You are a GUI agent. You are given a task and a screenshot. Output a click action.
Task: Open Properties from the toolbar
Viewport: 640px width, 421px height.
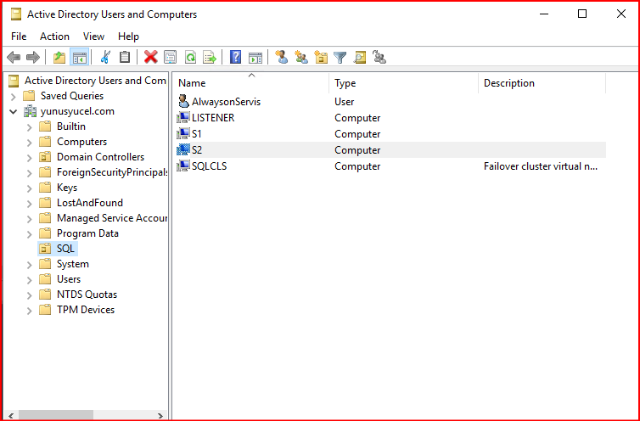coord(171,57)
